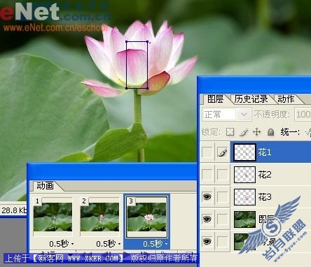Click brush indicator beside 花1 layer

pyautogui.click(x=223, y=152)
